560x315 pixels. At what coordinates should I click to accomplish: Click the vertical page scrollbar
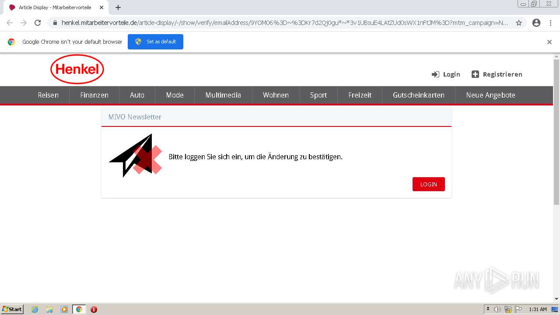[x=556, y=132]
